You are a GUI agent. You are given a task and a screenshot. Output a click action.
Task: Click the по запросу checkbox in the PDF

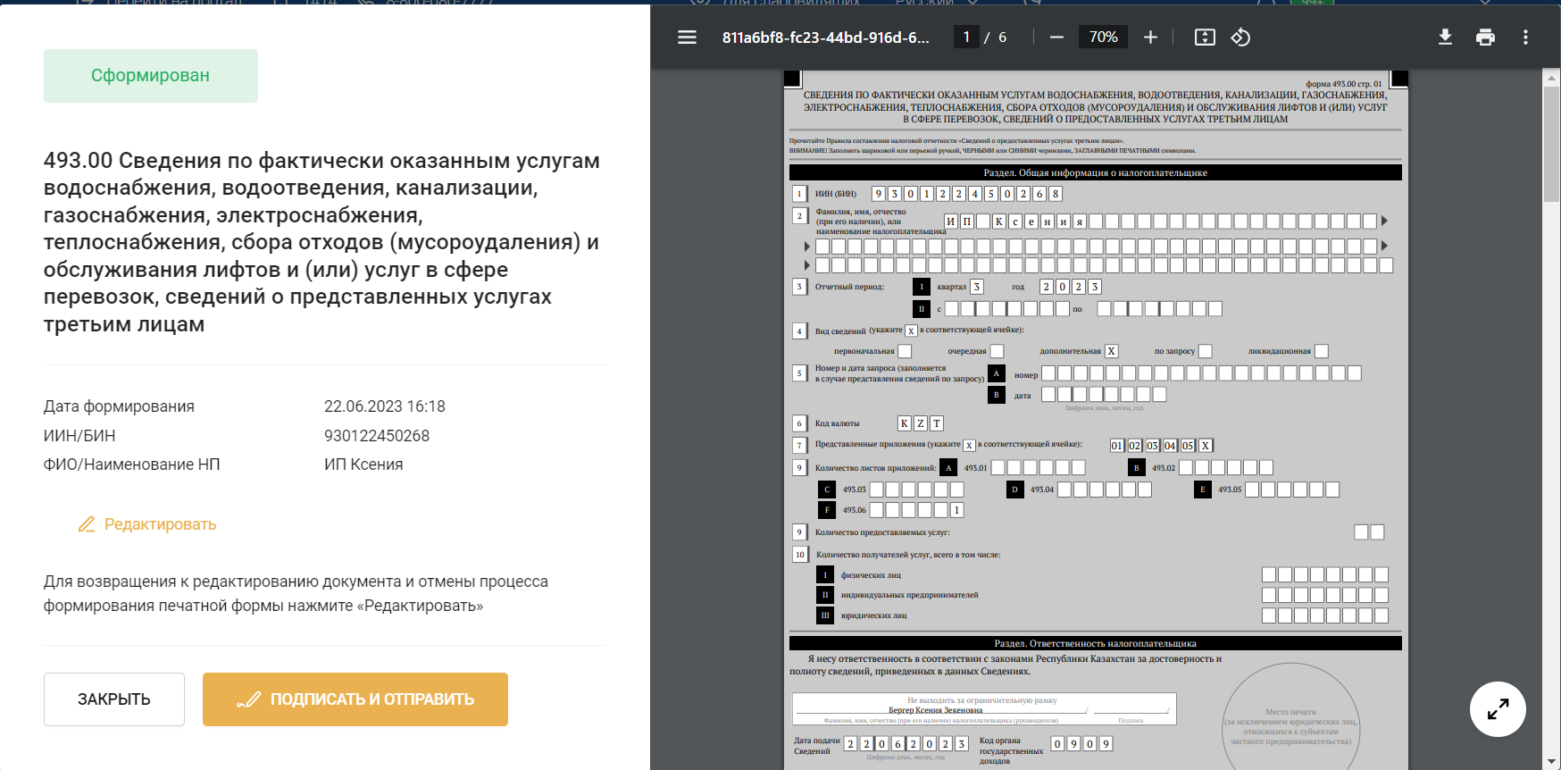(1206, 351)
